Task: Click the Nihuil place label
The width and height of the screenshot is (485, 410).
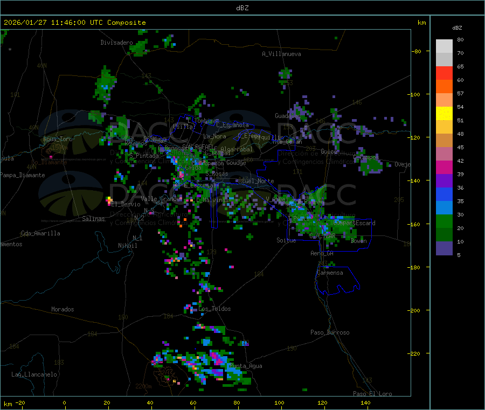Action: (x=127, y=246)
